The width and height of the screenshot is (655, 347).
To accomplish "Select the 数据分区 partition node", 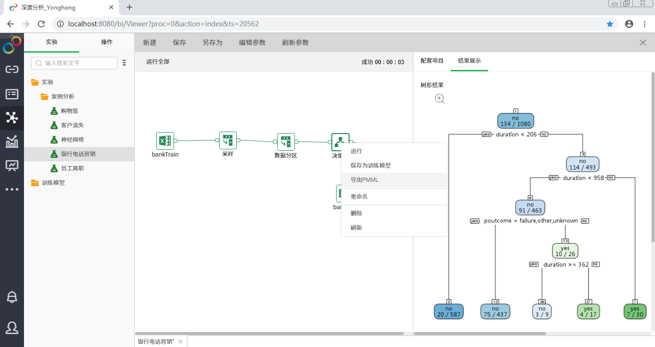I will [286, 142].
